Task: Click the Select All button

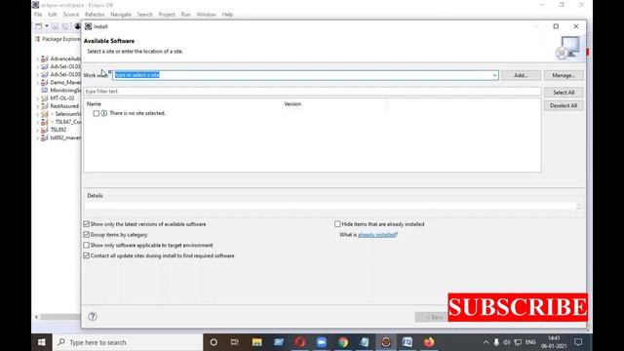Action: [x=564, y=93]
